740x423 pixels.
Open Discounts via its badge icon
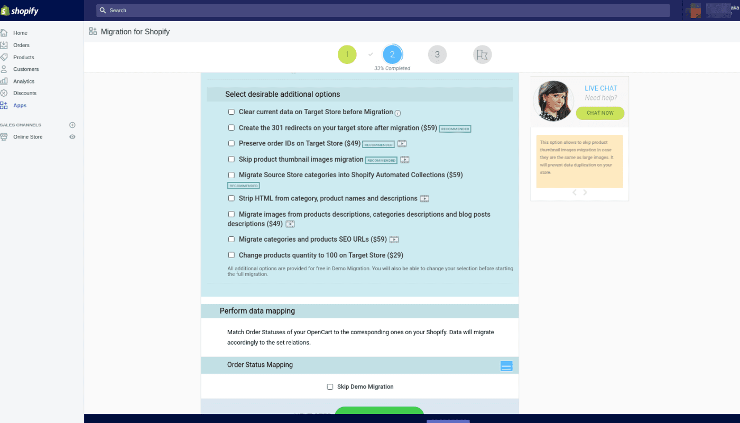coord(4,93)
